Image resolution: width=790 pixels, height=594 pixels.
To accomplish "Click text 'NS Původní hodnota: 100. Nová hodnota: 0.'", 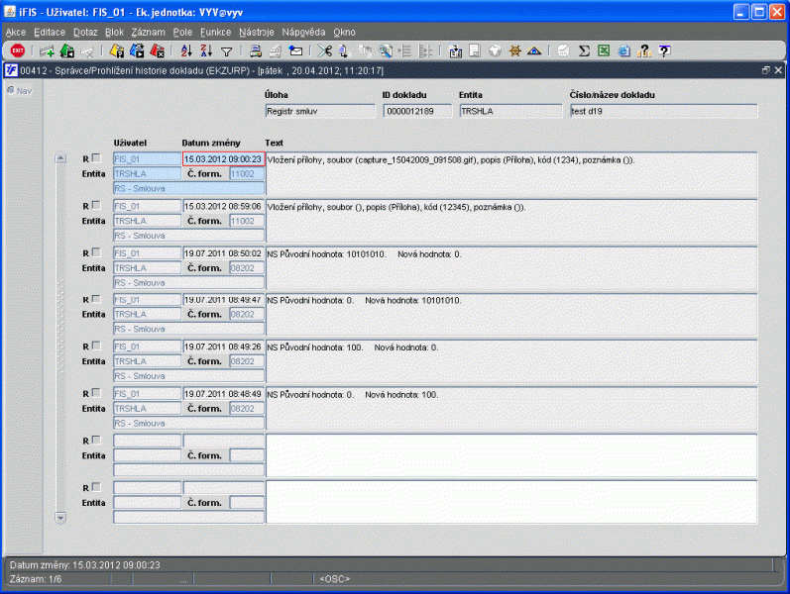I will (353, 347).
